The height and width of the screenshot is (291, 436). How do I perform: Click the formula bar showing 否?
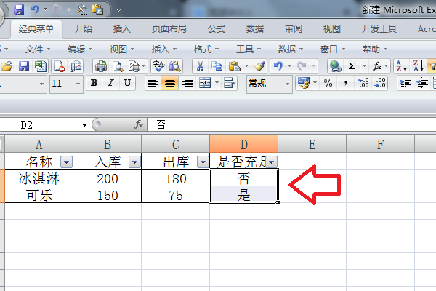[291, 124]
